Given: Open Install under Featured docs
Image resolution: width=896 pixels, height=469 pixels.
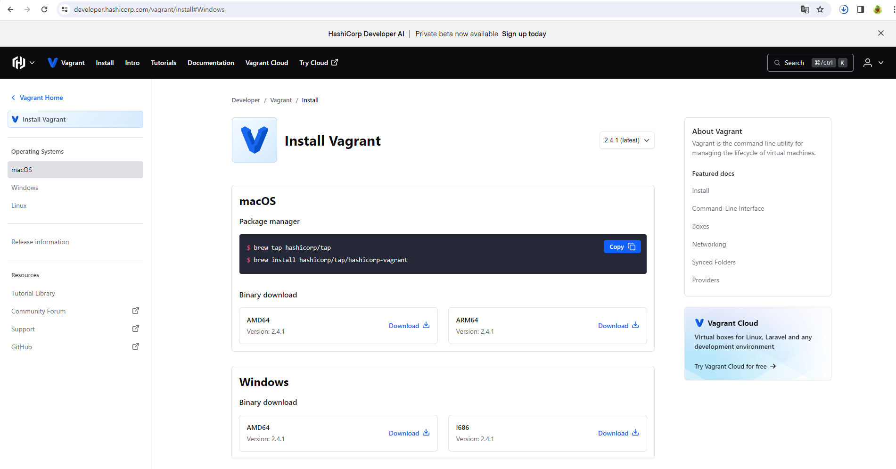Looking at the screenshot, I should tap(700, 190).
